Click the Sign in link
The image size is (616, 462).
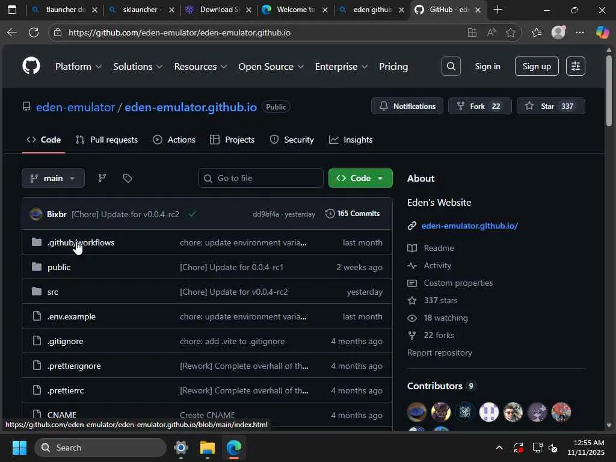487,66
